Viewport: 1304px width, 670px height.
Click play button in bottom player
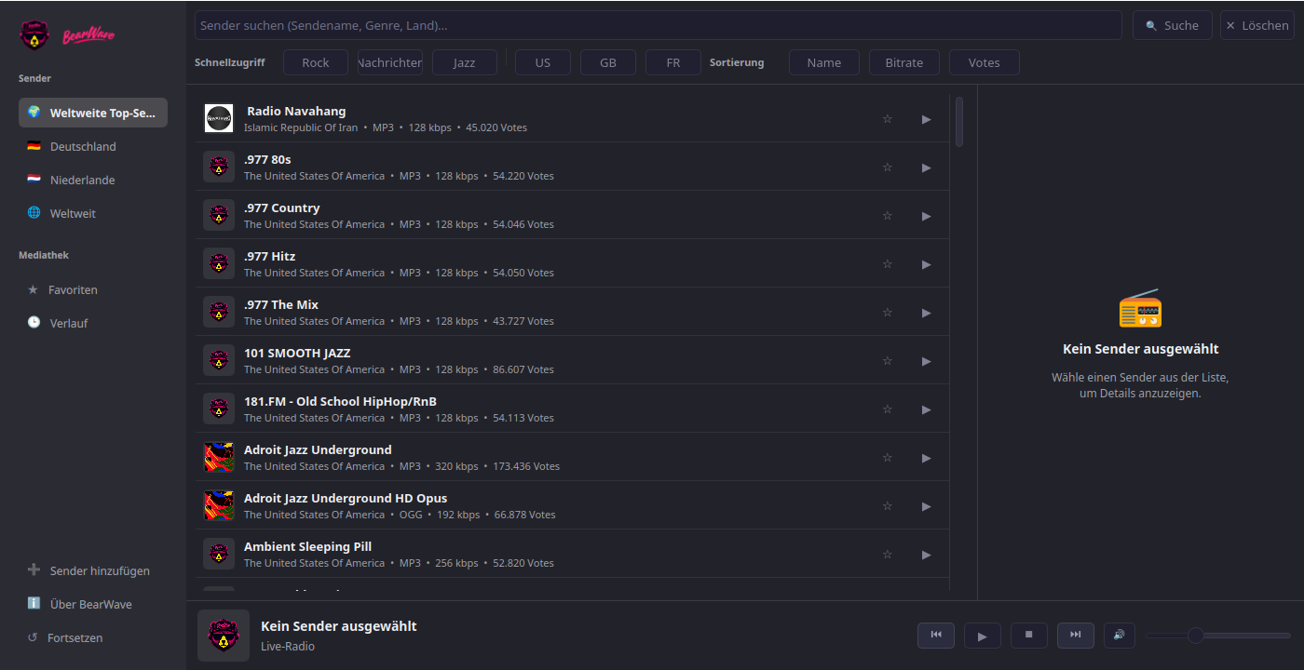(x=983, y=636)
